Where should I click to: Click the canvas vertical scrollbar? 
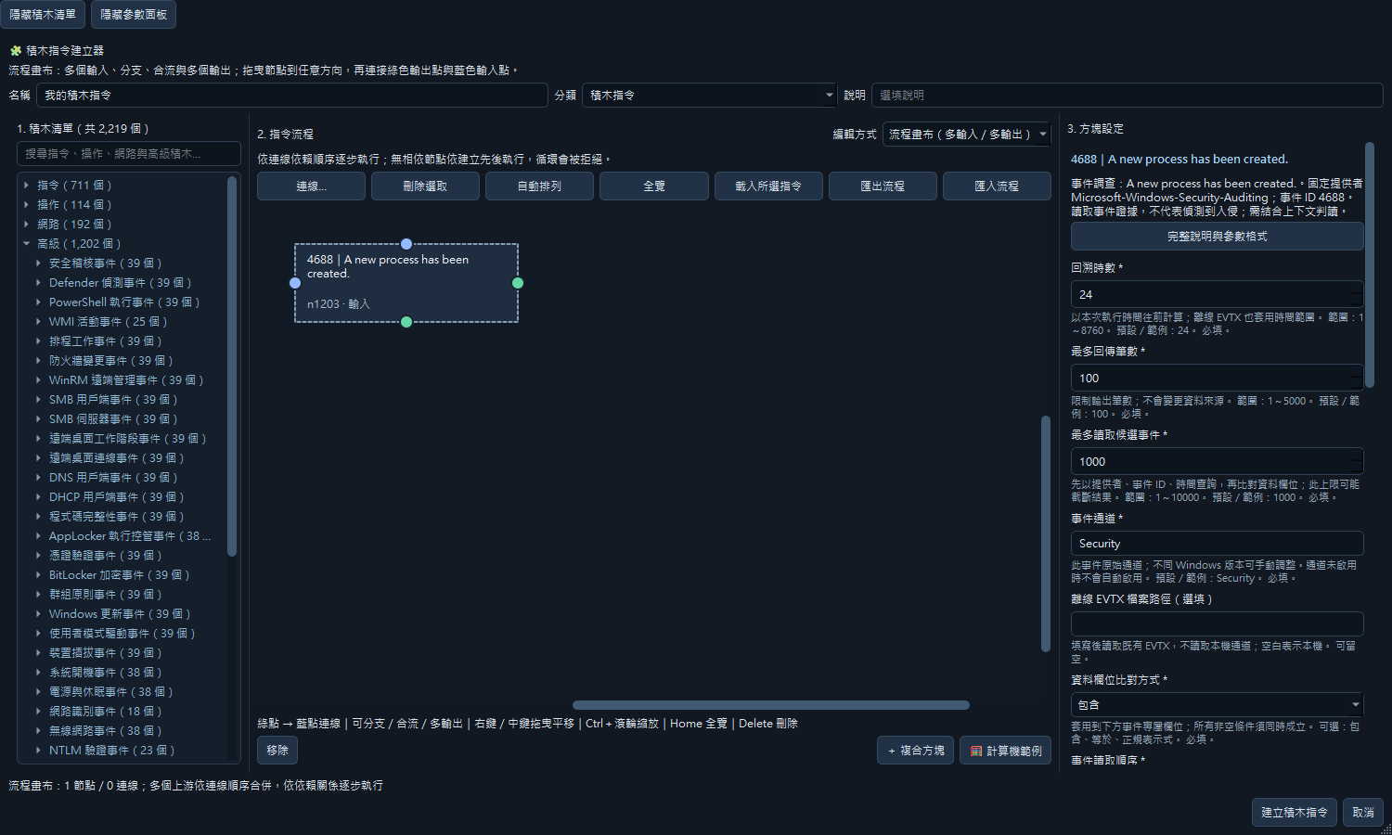tap(1046, 534)
